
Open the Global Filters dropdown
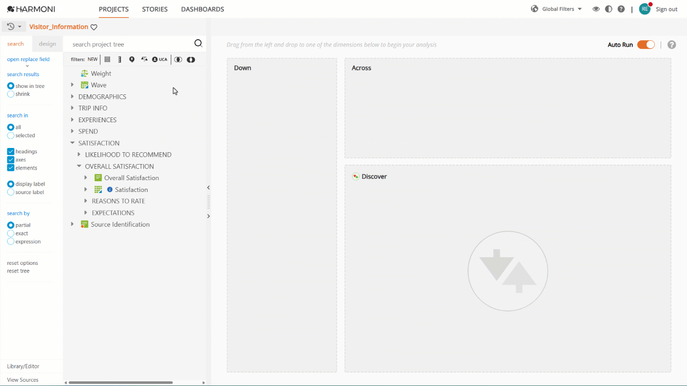coord(562,9)
